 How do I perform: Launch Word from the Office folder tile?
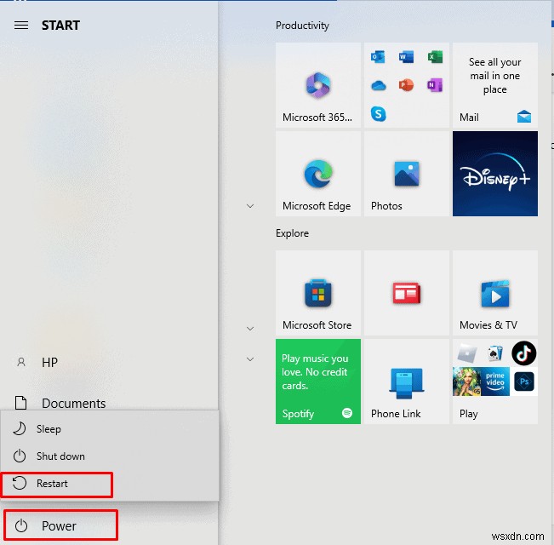[406, 56]
